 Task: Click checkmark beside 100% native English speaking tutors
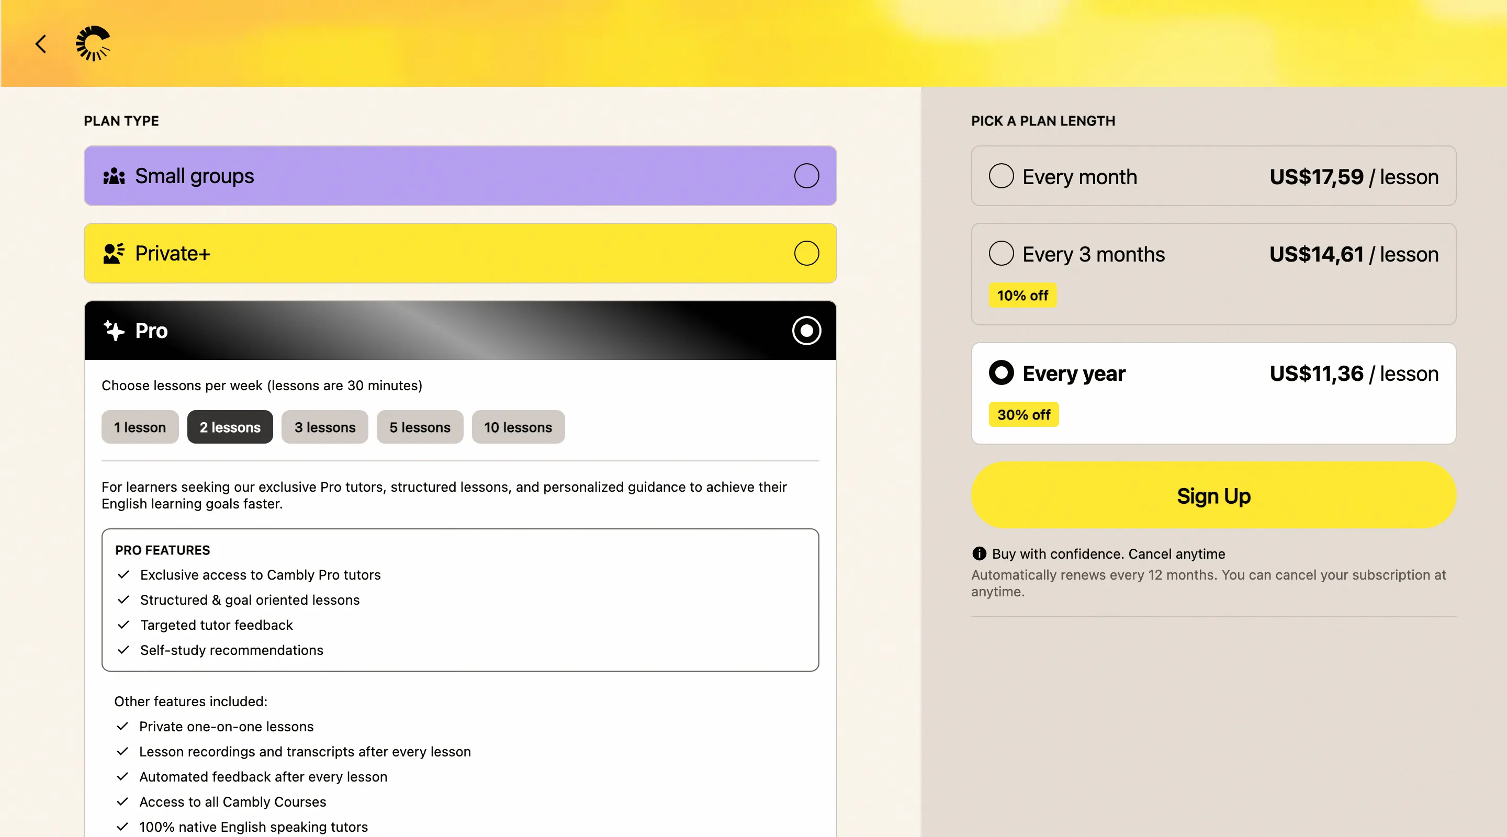coord(122,827)
